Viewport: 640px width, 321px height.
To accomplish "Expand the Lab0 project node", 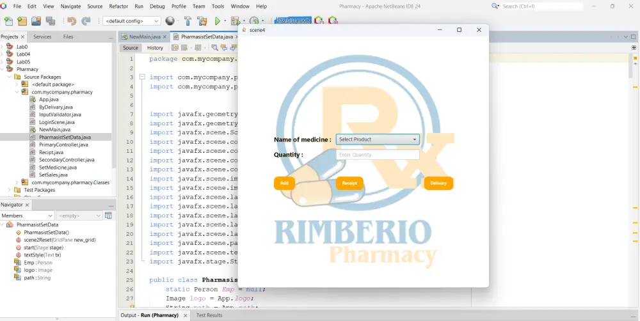I will tap(2, 47).
